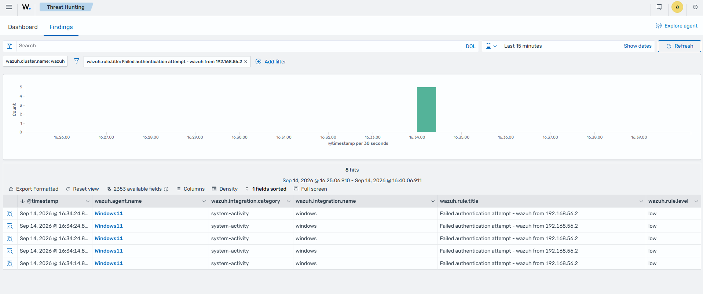Viewport: 703px width, 294px height.
Task: Click the sort arrow on the @timestamp column
Action: point(22,201)
